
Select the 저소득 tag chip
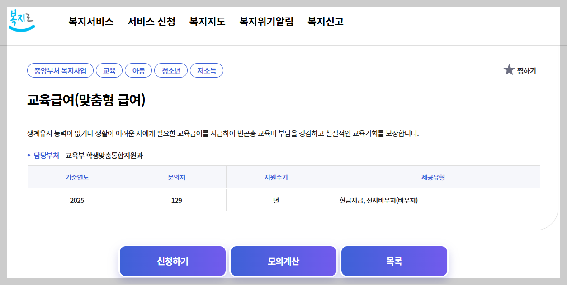click(206, 70)
